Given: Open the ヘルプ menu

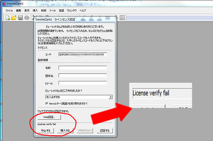Looking at the screenshot, I should (83, 11).
